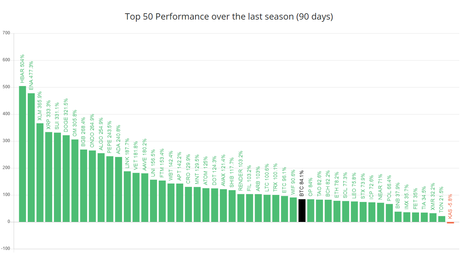Pick the DOGE 321.5% bar

[x=66, y=178]
